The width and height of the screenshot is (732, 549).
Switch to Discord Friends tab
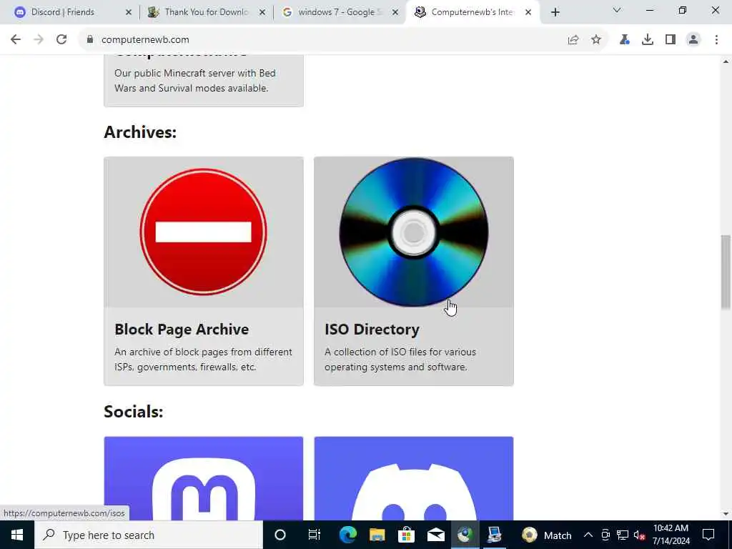73,12
